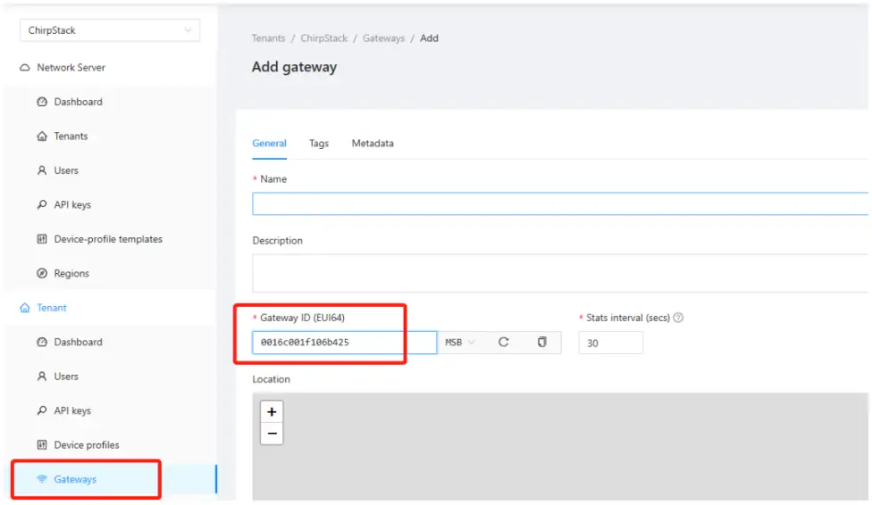Click the Gateways breadcrumb link
Image resolution: width=872 pixels, height=505 pixels.
[x=383, y=38]
